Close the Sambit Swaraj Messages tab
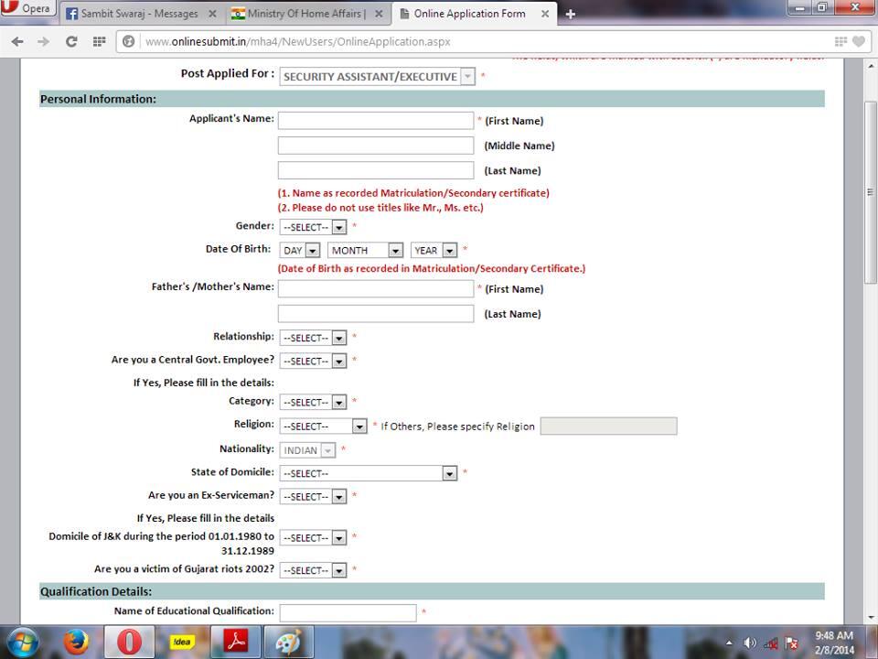The width and height of the screenshot is (878, 659). tap(212, 14)
